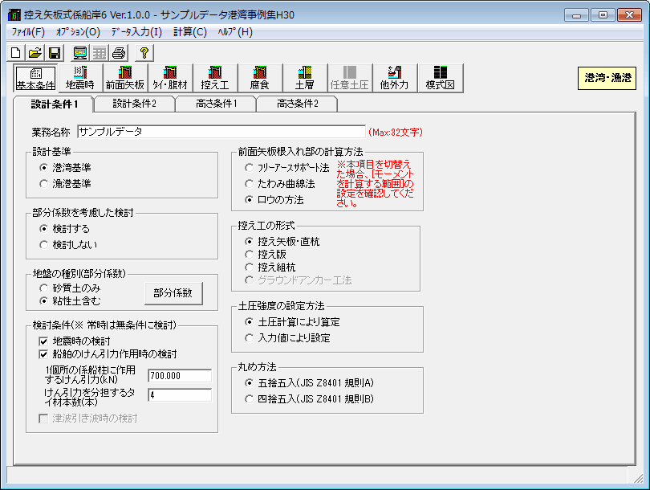Click the Save floppy disk icon
This screenshot has width=650, height=490.
55,53
